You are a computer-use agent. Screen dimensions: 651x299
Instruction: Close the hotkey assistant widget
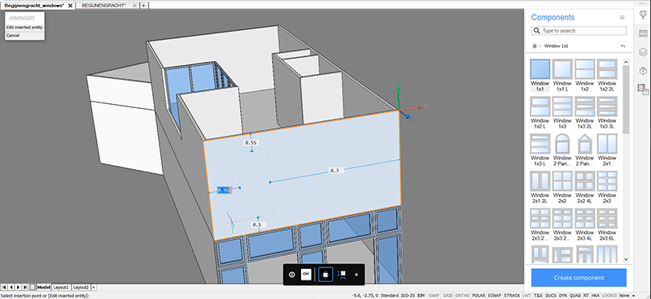(x=356, y=275)
